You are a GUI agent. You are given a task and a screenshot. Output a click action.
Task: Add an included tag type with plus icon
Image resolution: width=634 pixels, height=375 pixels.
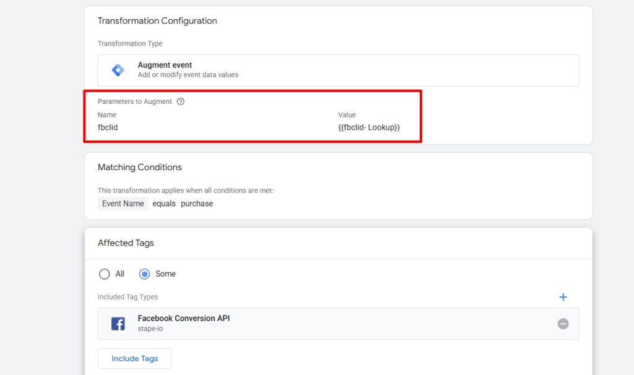[x=563, y=297]
